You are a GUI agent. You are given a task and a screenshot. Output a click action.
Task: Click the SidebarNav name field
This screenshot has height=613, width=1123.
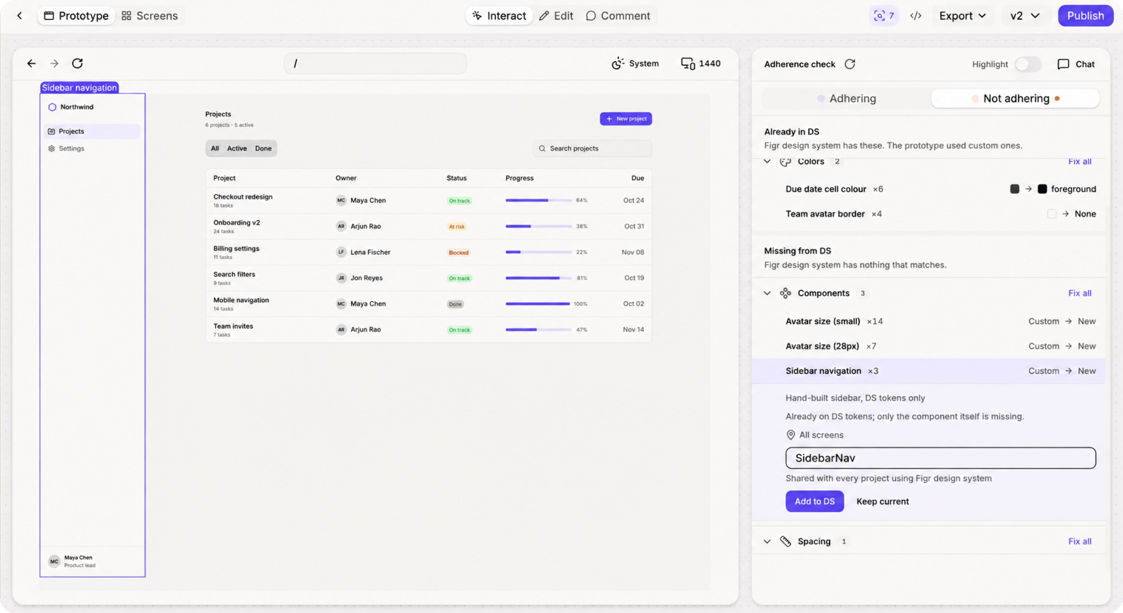[940, 458]
